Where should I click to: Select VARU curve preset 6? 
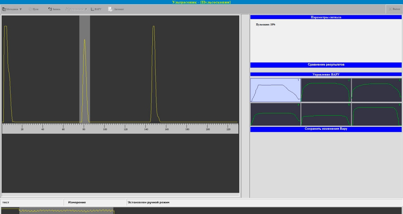point(376,114)
